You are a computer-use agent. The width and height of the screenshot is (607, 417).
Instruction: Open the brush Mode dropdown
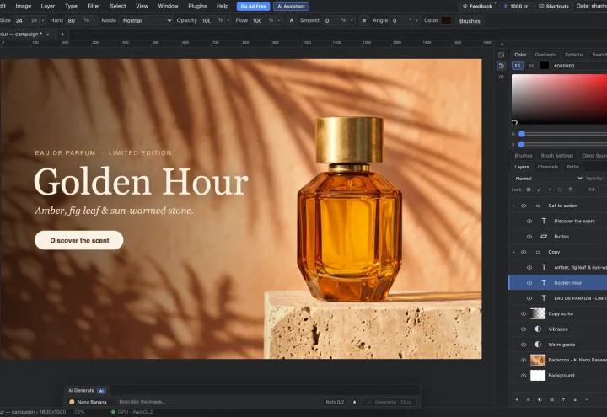click(147, 20)
